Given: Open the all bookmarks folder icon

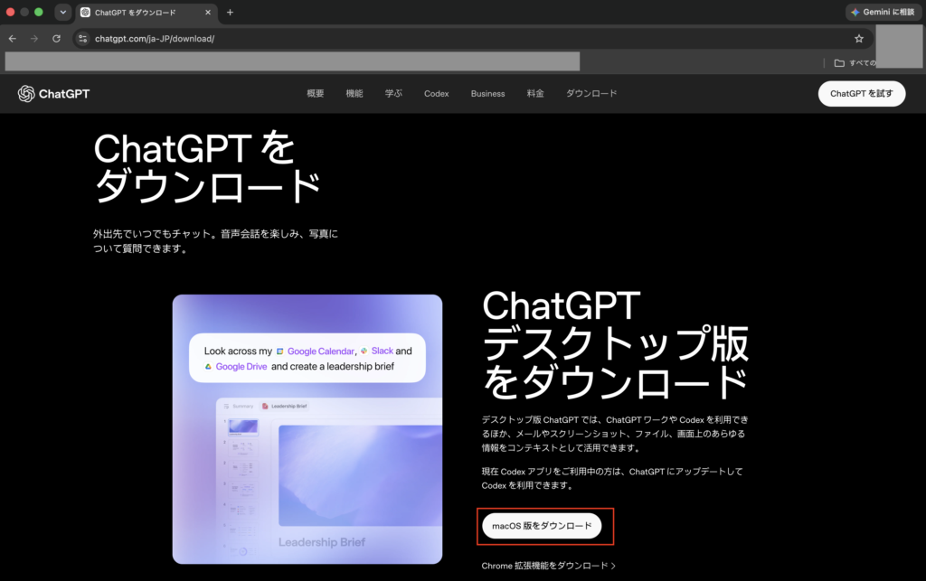Looking at the screenshot, I should click(x=839, y=62).
